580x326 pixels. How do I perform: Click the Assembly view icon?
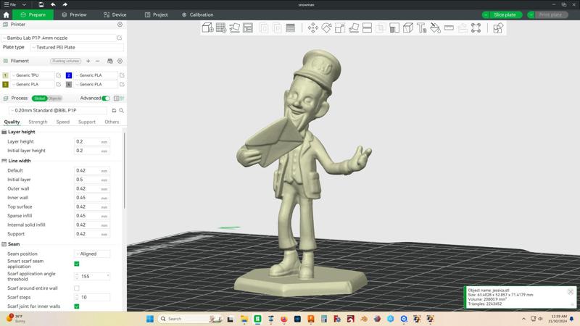(x=498, y=28)
